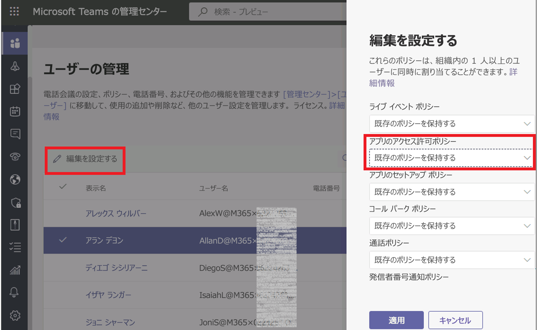Open Analytics chart icon in sidebar
Screen dimensions: 537x330
(15, 270)
